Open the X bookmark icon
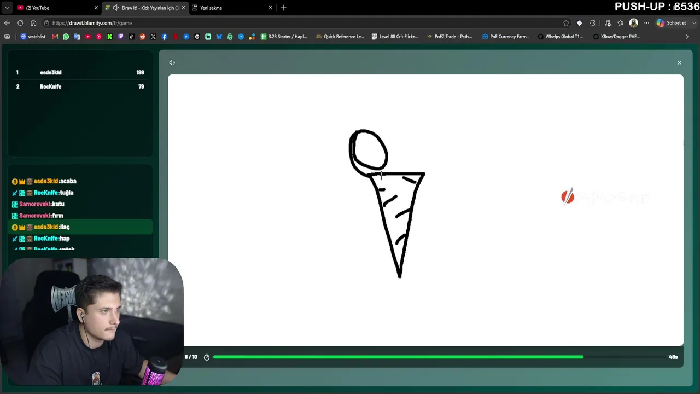This screenshot has height=394, width=700. pos(153,37)
